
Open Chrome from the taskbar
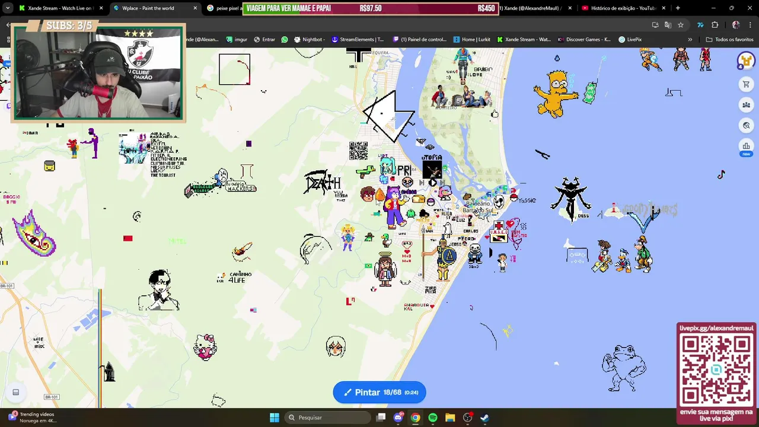pyautogui.click(x=416, y=418)
